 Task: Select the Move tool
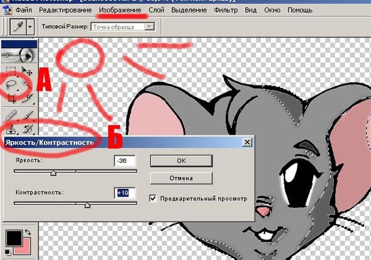[27, 71]
